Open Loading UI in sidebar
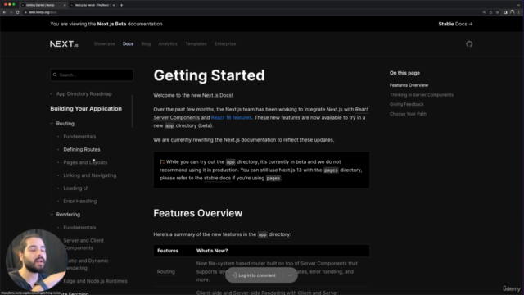 click(x=76, y=188)
